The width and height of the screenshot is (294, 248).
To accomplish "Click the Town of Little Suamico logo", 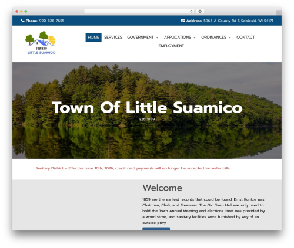I will tap(41, 43).
